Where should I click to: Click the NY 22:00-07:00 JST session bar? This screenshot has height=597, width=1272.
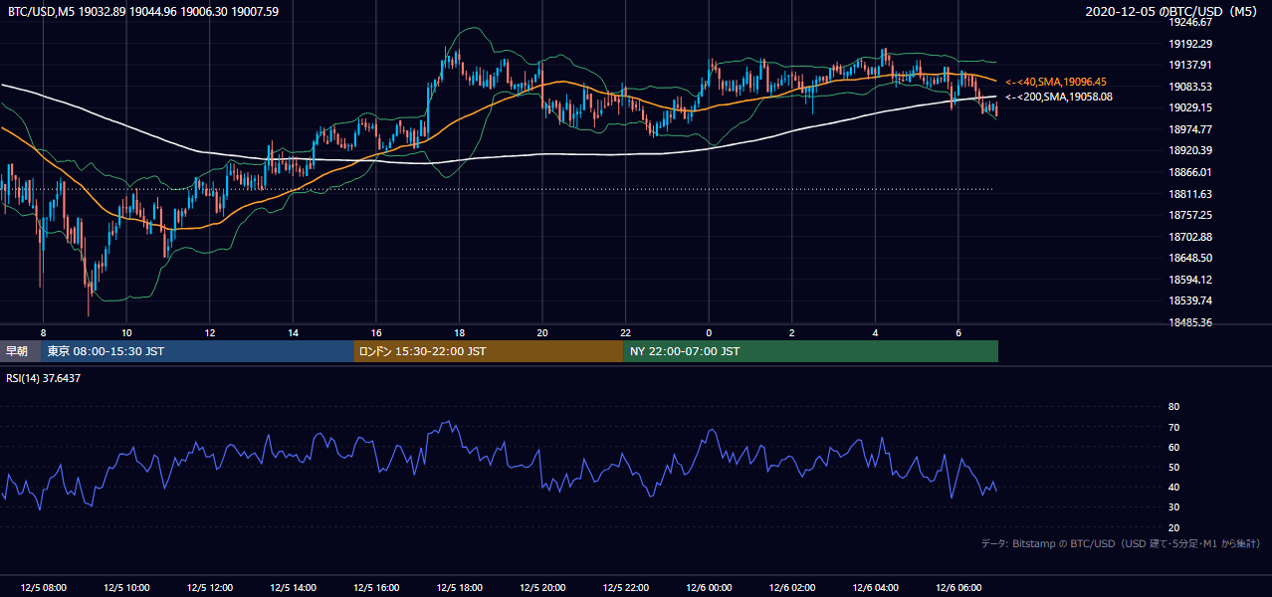point(811,351)
